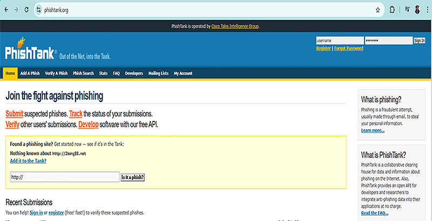
Task: Open the Phish Search tab
Action: (x=83, y=73)
